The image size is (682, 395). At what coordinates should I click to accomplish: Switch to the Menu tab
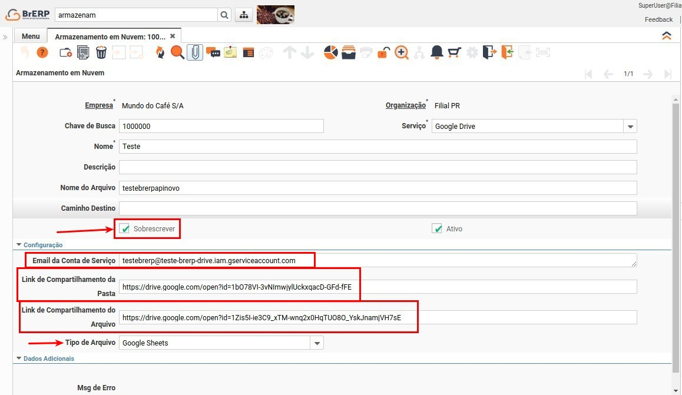(31, 36)
